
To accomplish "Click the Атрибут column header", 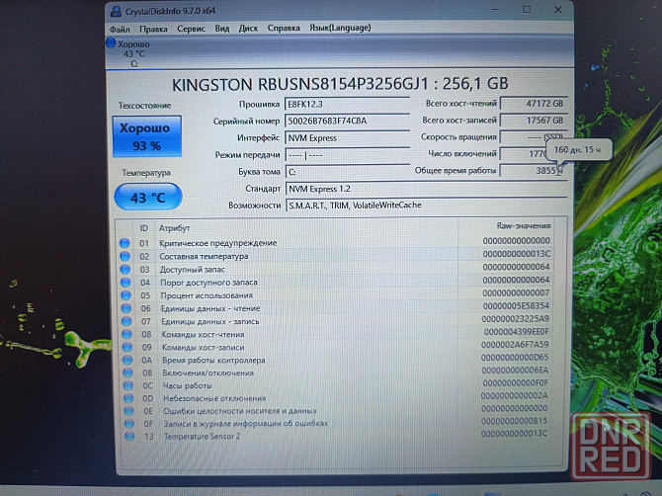I will [174, 228].
